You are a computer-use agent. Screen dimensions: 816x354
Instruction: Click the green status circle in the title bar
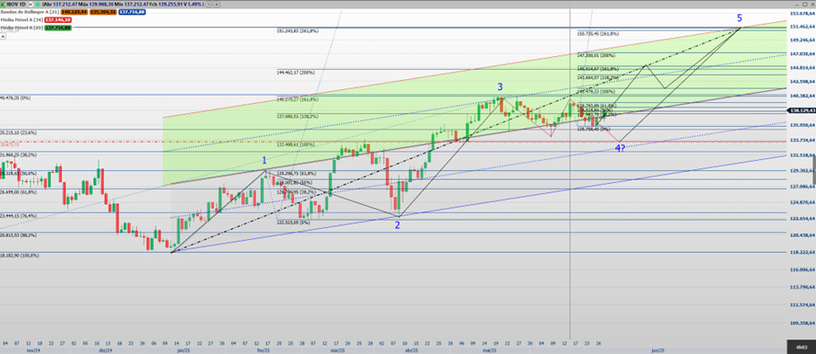38,5
